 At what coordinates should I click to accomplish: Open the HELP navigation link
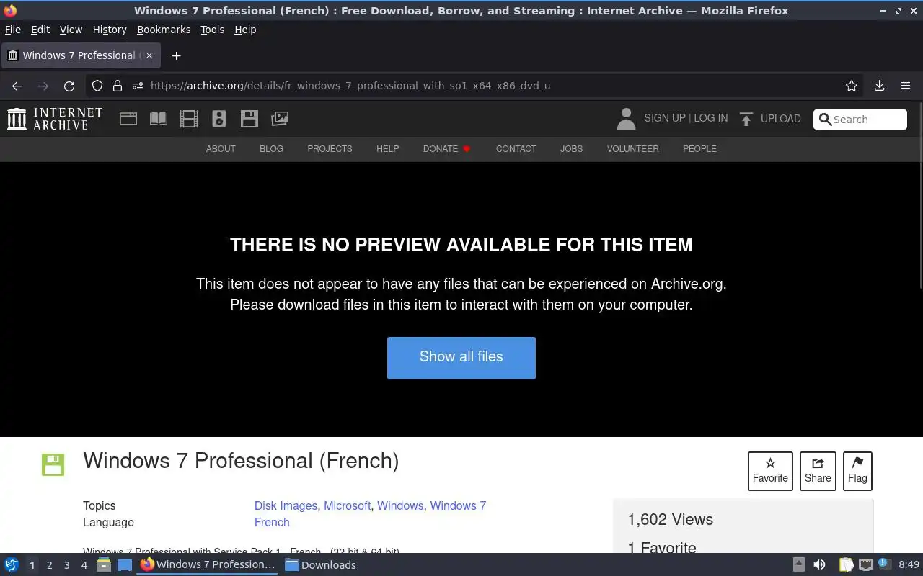(387, 149)
